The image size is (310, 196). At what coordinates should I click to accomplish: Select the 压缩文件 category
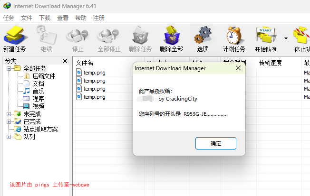[x=44, y=76]
